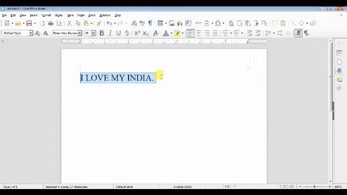Insert an image
The width and height of the screenshot is (347, 195).
coord(171,23)
